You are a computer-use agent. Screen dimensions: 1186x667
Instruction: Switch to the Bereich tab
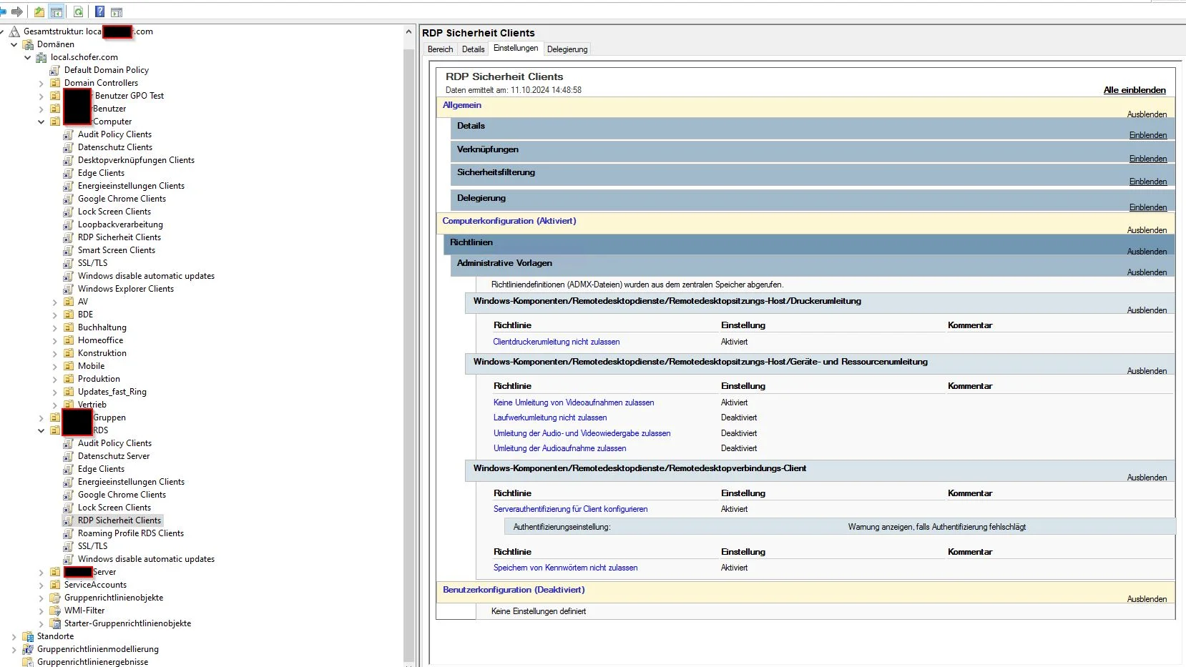[x=440, y=49]
